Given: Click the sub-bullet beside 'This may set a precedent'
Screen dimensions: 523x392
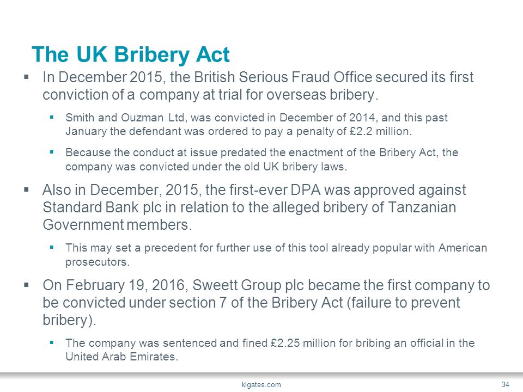Looking at the screenshot, I should 52,247.
